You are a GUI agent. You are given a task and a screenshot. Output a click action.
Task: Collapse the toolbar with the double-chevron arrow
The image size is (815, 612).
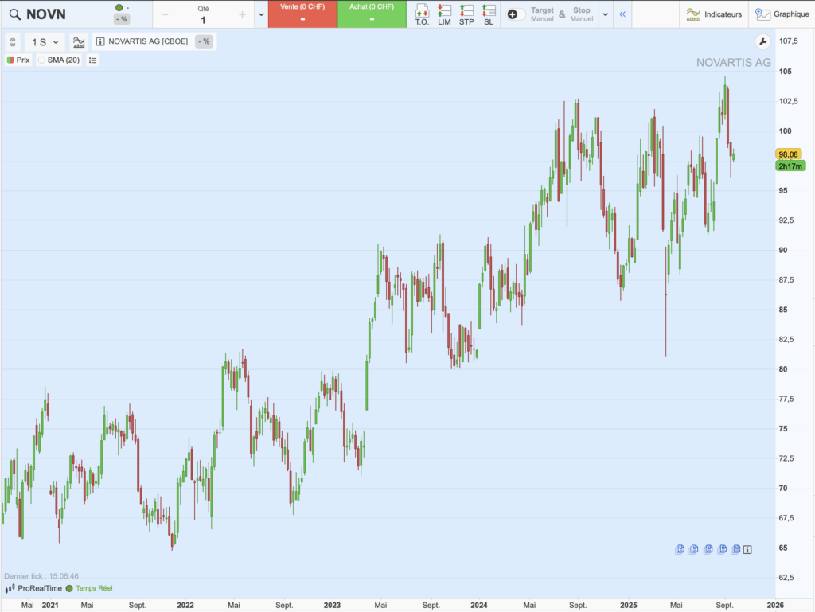click(622, 14)
